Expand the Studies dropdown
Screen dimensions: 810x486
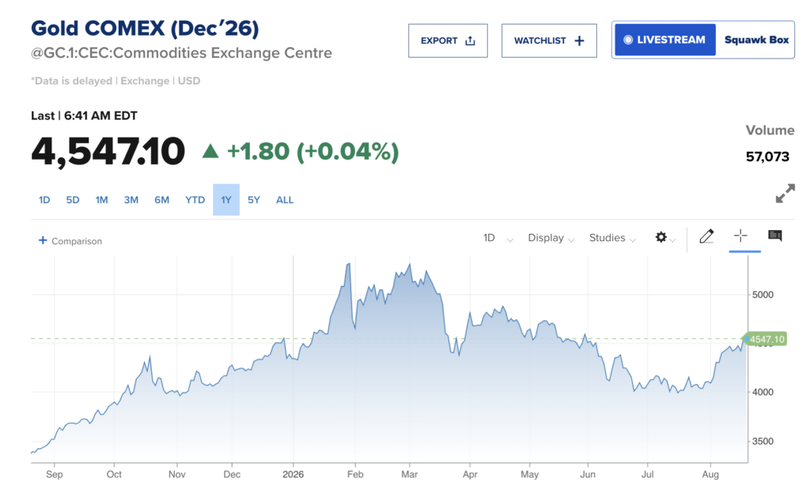point(612,238)
